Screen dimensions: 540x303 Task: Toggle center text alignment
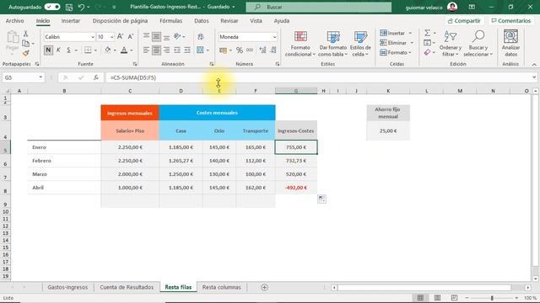(x=156, y=50)
